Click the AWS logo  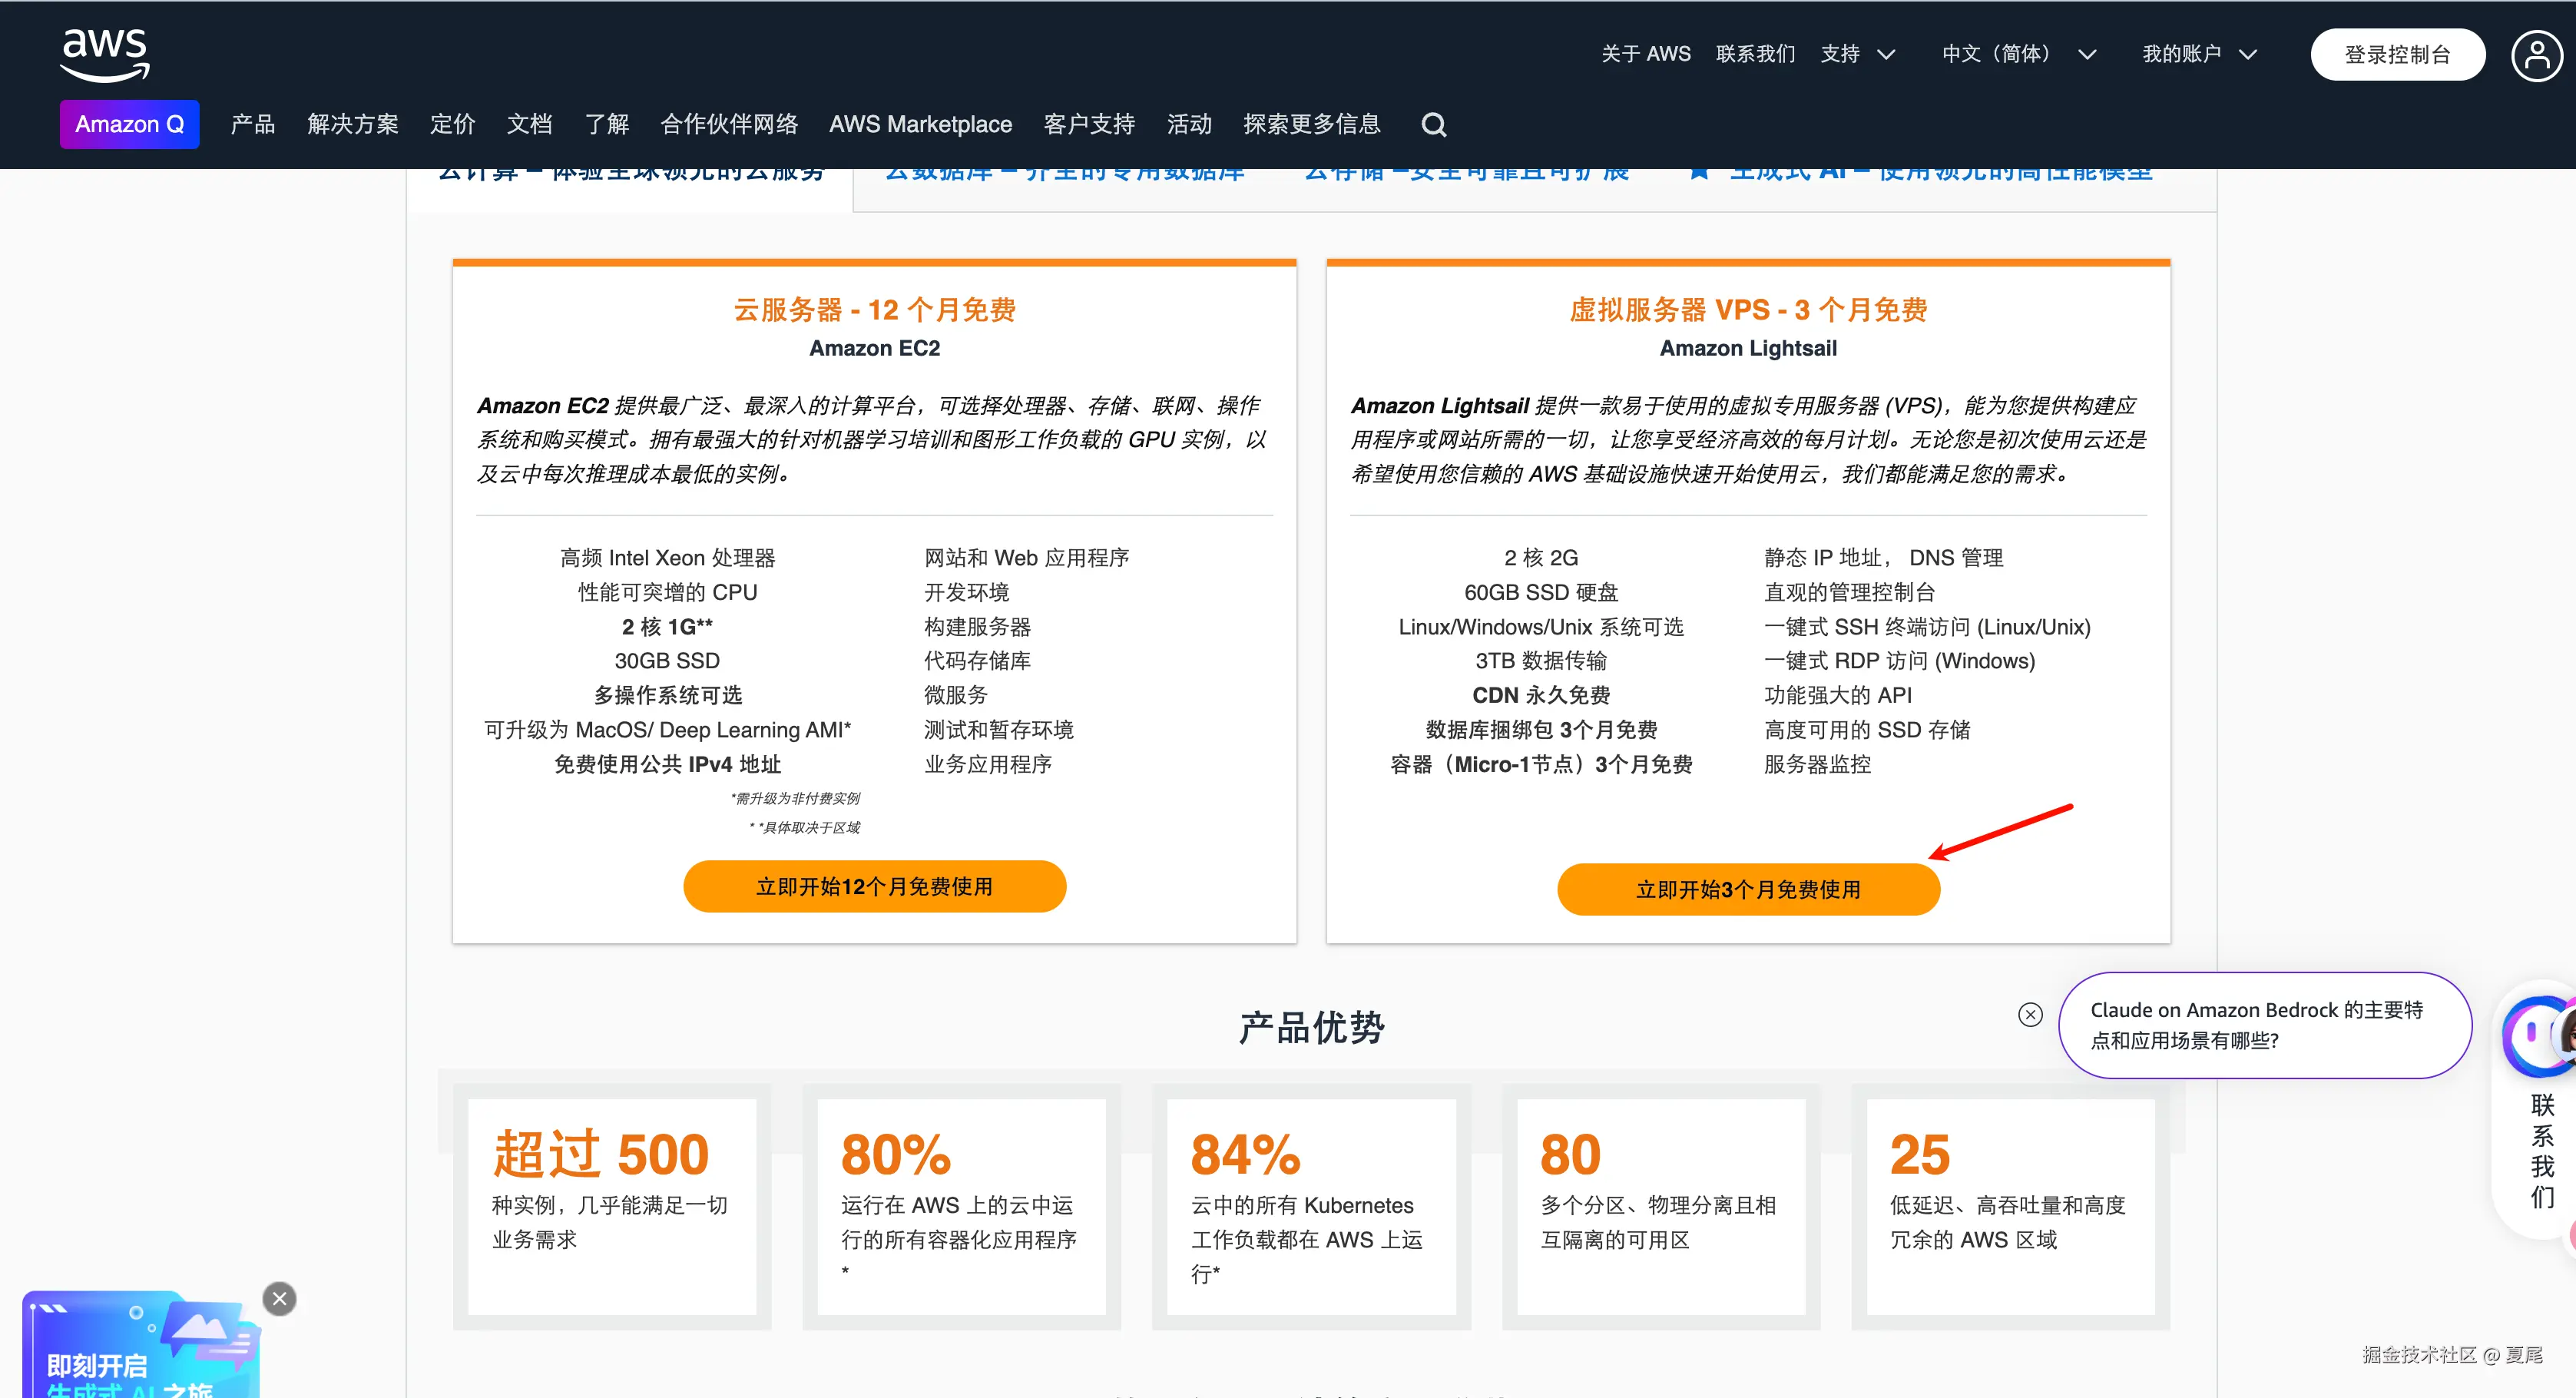(104, 54)
